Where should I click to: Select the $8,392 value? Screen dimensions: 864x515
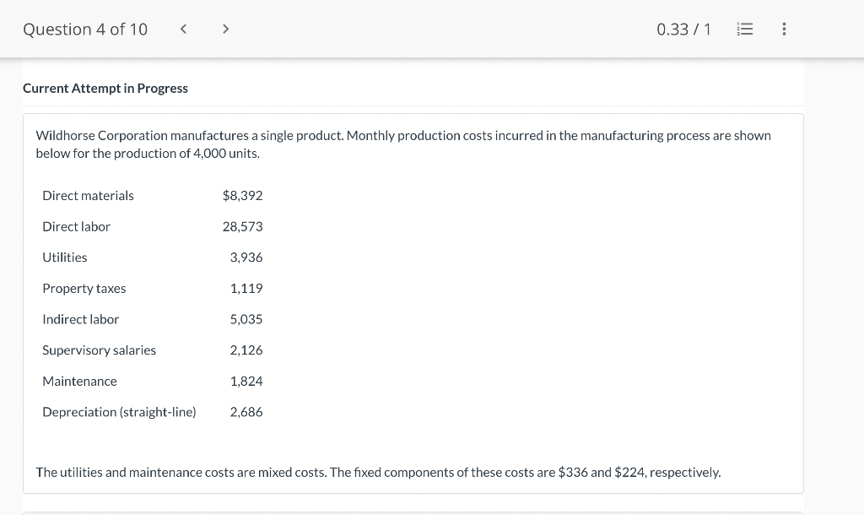click(242, 196)
